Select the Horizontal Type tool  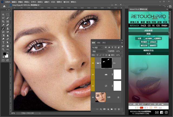pos(3,42)
